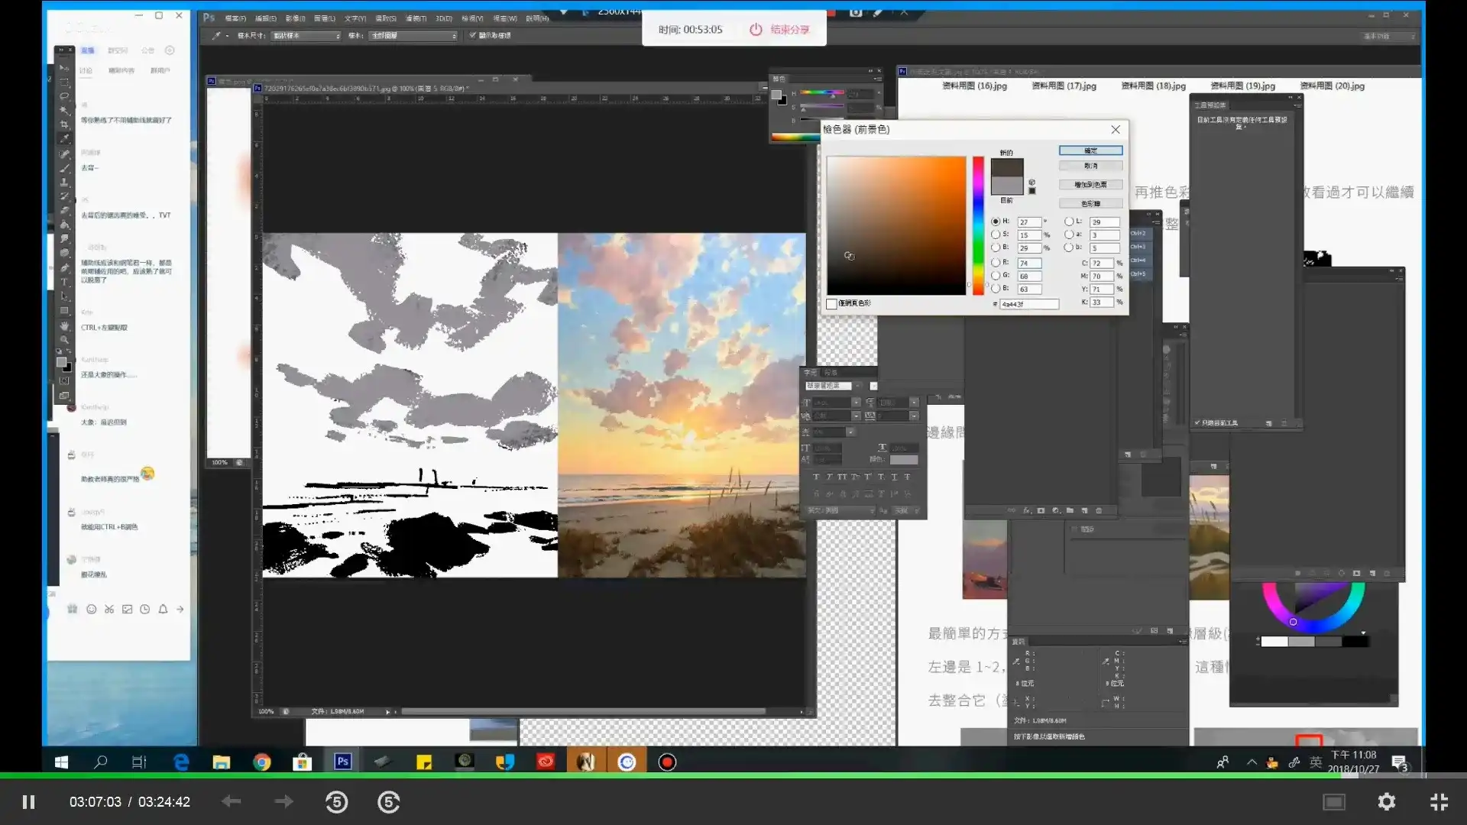The image size is (1467, 825).
Task: Select the Magic Wand tool
Action: tap(64, 110)
